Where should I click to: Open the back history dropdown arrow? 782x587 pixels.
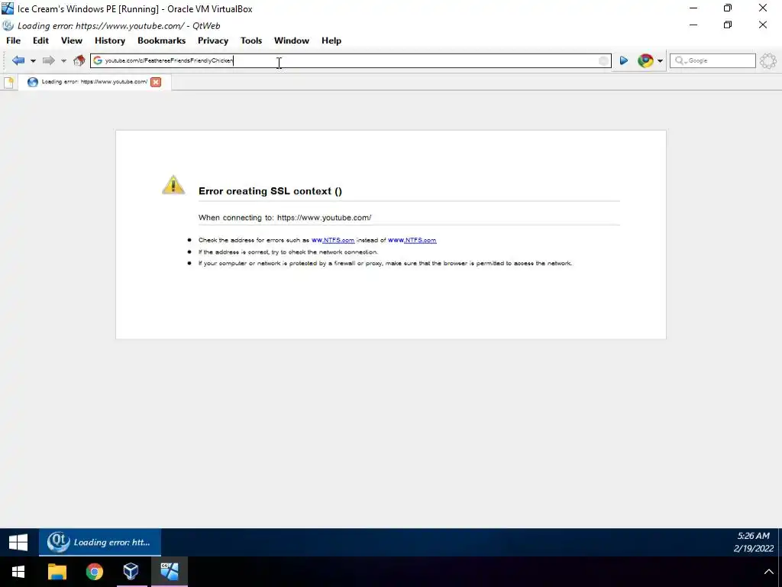[33, 61]
